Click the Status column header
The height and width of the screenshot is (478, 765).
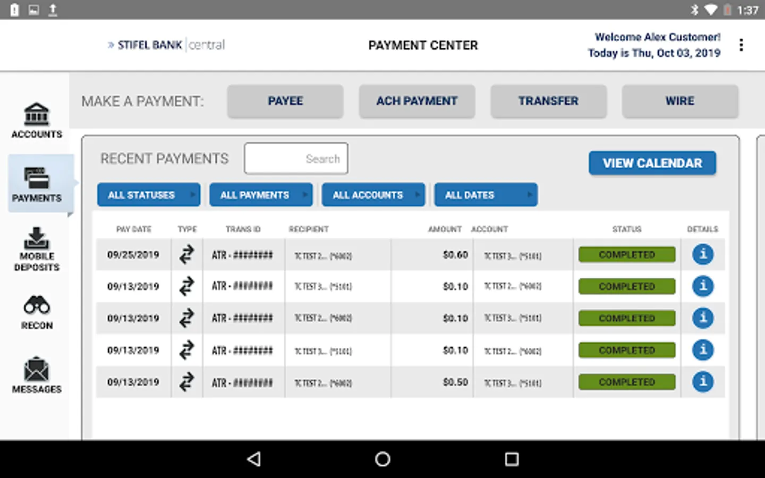pos(627,229)
